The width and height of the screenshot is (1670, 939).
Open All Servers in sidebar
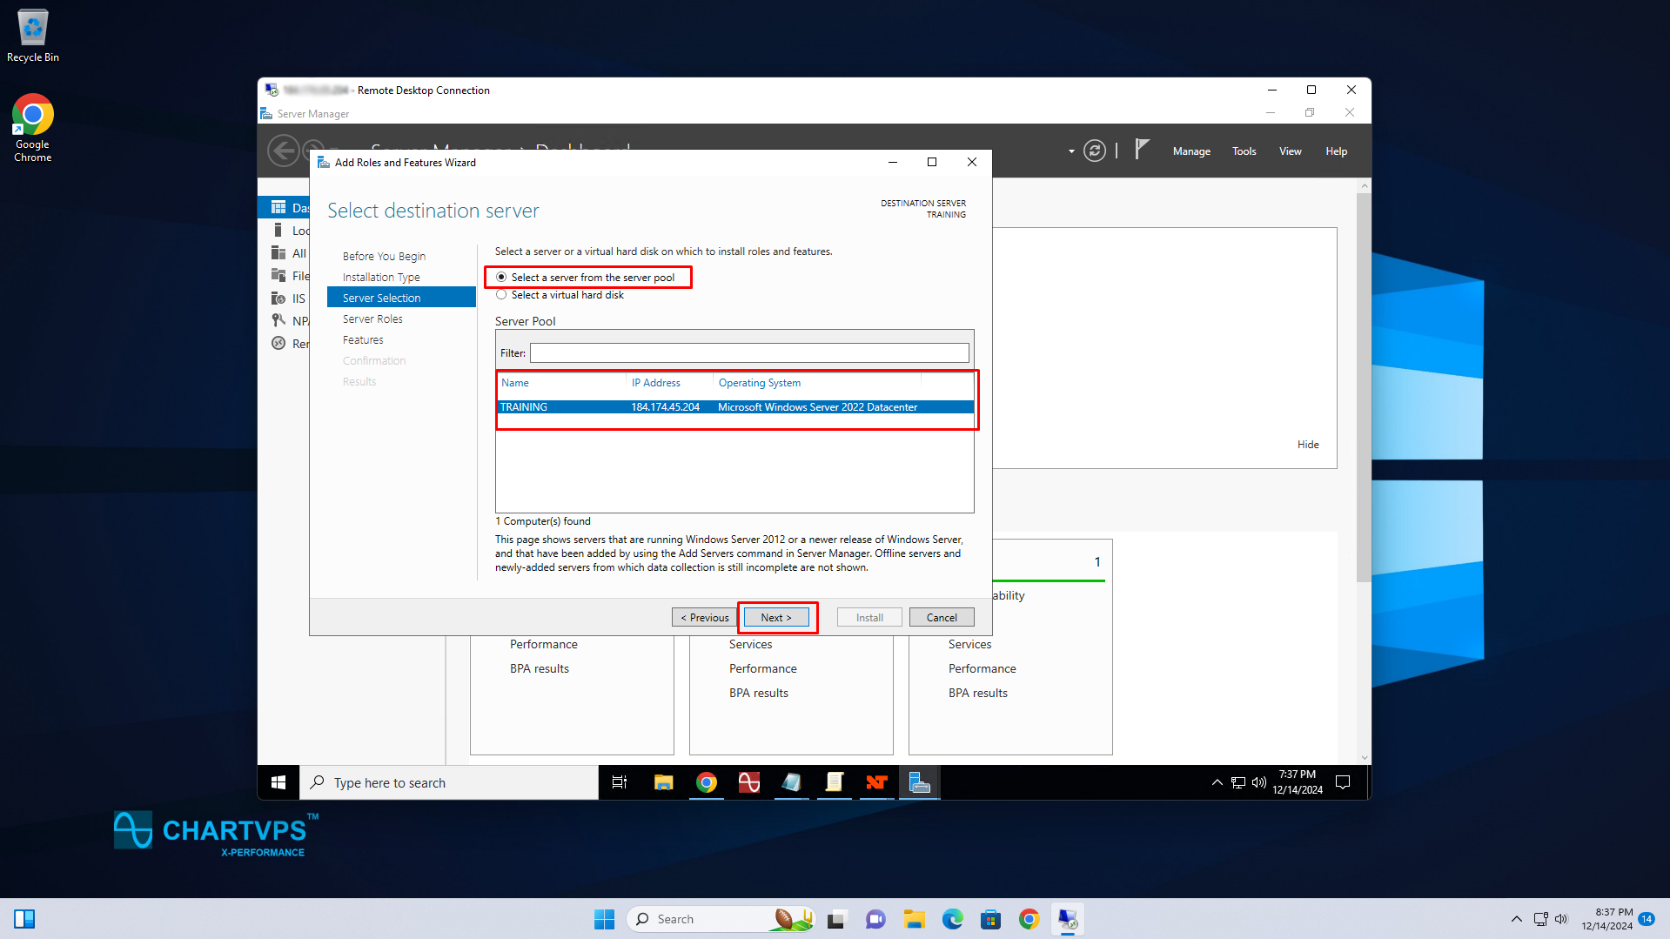coord(289,253)
